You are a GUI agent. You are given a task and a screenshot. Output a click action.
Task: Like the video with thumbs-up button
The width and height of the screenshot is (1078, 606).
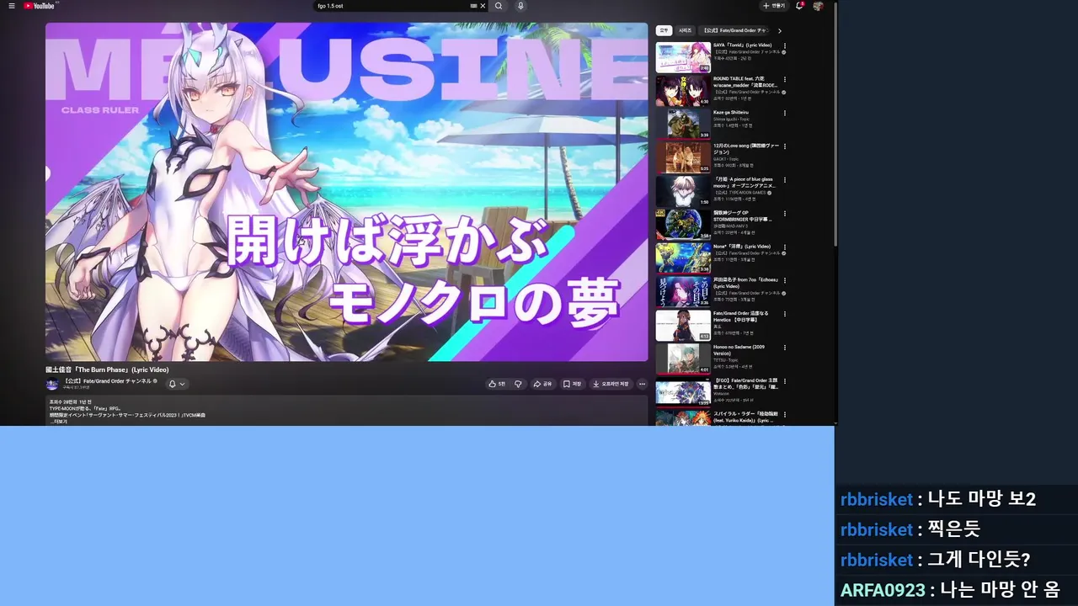click(497, 384)
